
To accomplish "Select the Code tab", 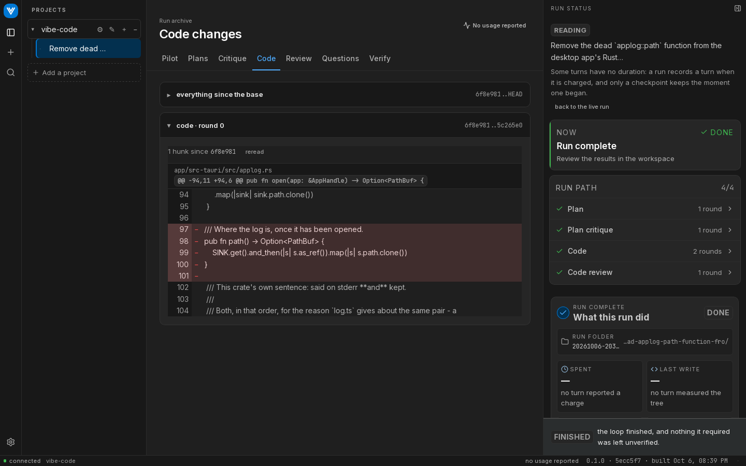I will 266,59.
